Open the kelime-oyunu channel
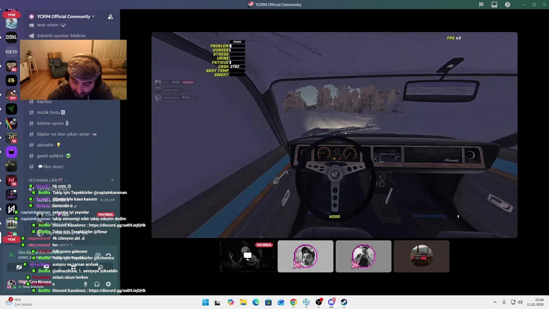549x309 pixels. (x=69, y=124)
